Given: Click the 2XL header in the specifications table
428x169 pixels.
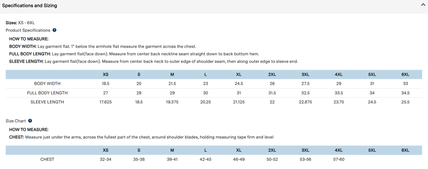Looking at the screenshot, I should (x=272, y=75).
